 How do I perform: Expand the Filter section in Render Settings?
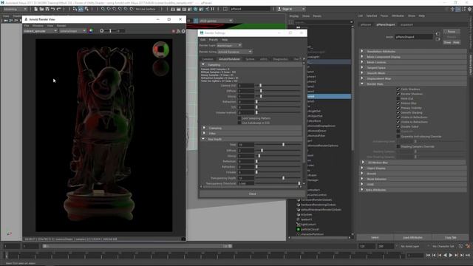(x=204, y=133)
